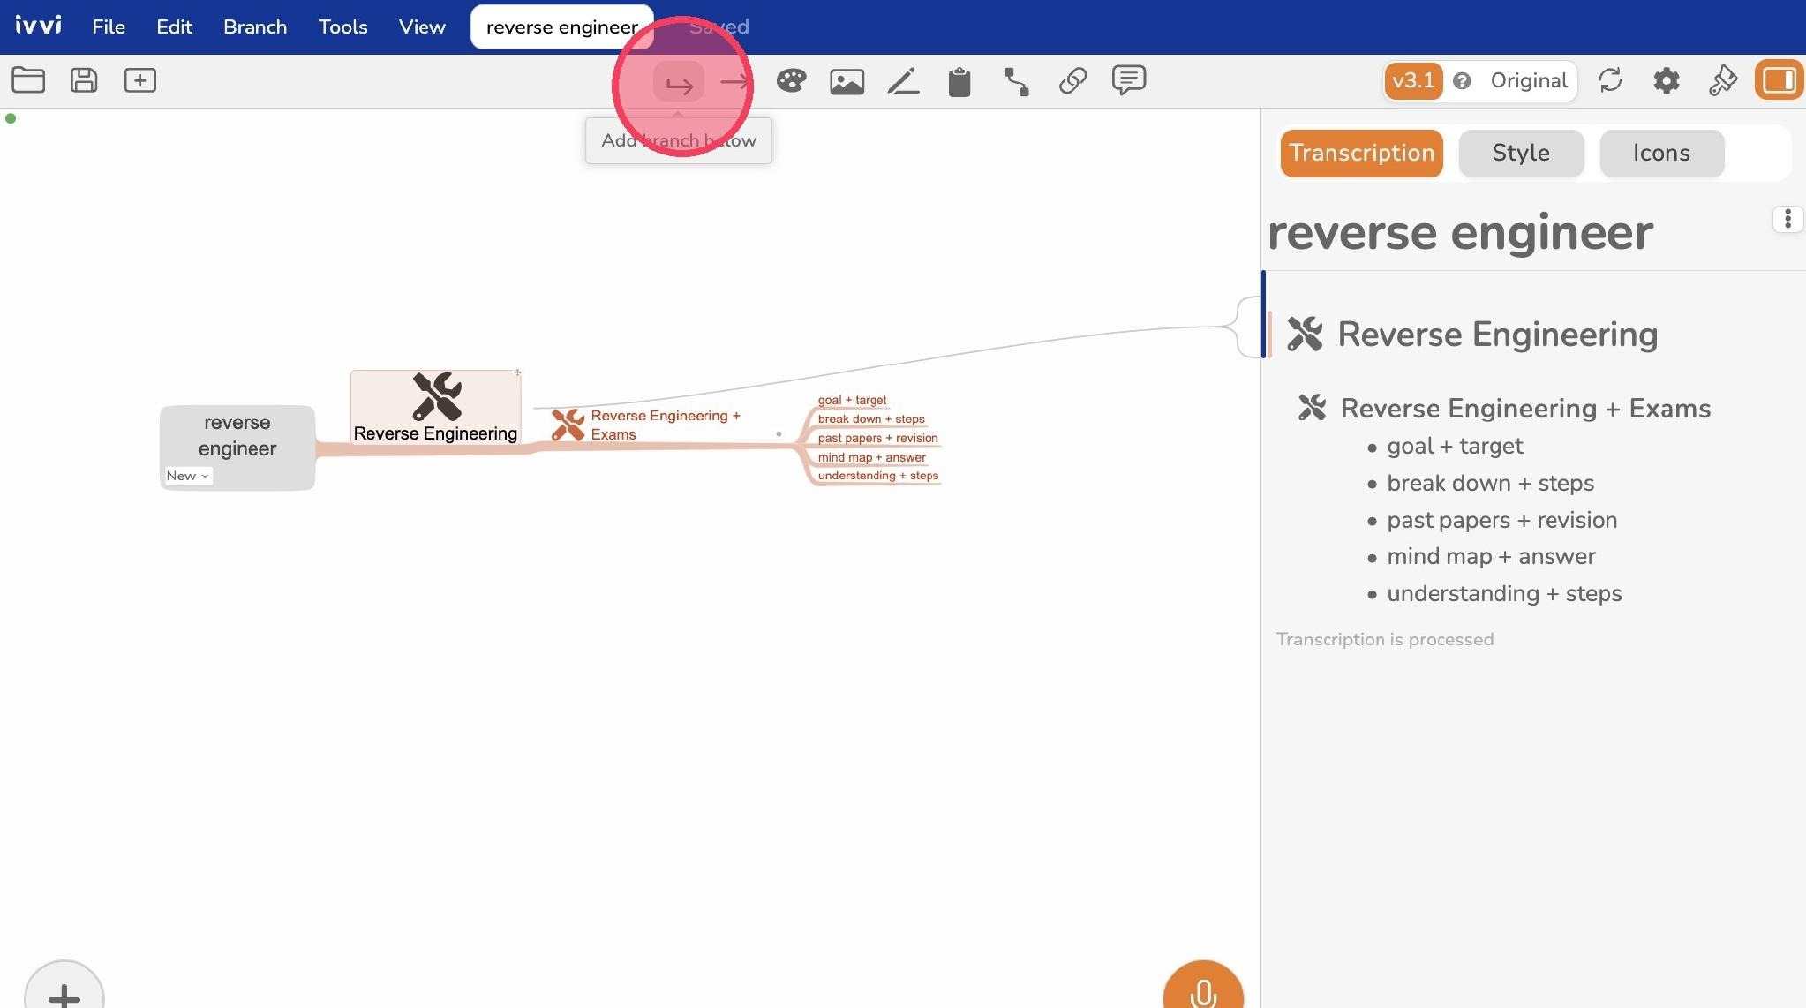Switch to the Style tab

[x=1521, y=153]
